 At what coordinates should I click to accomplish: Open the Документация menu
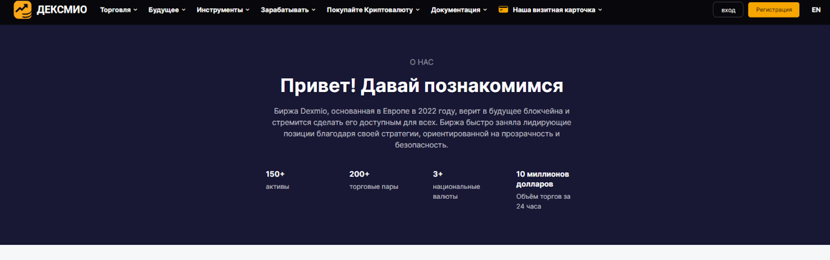pos(455,10)
